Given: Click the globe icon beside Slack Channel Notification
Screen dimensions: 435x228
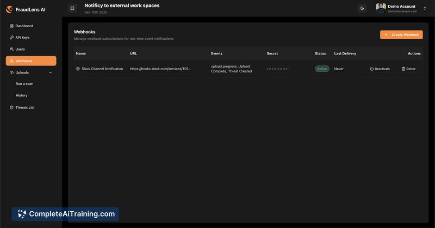Looking at the screenshot, I should pos(78,69).
